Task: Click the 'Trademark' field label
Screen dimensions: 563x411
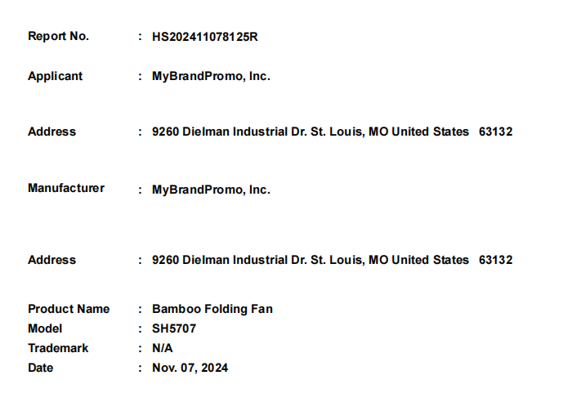Action: click(58, 348)
